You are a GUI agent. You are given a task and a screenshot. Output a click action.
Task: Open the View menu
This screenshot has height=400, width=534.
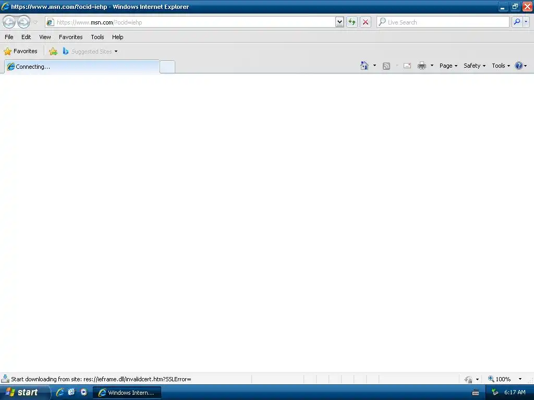(45, 37)
